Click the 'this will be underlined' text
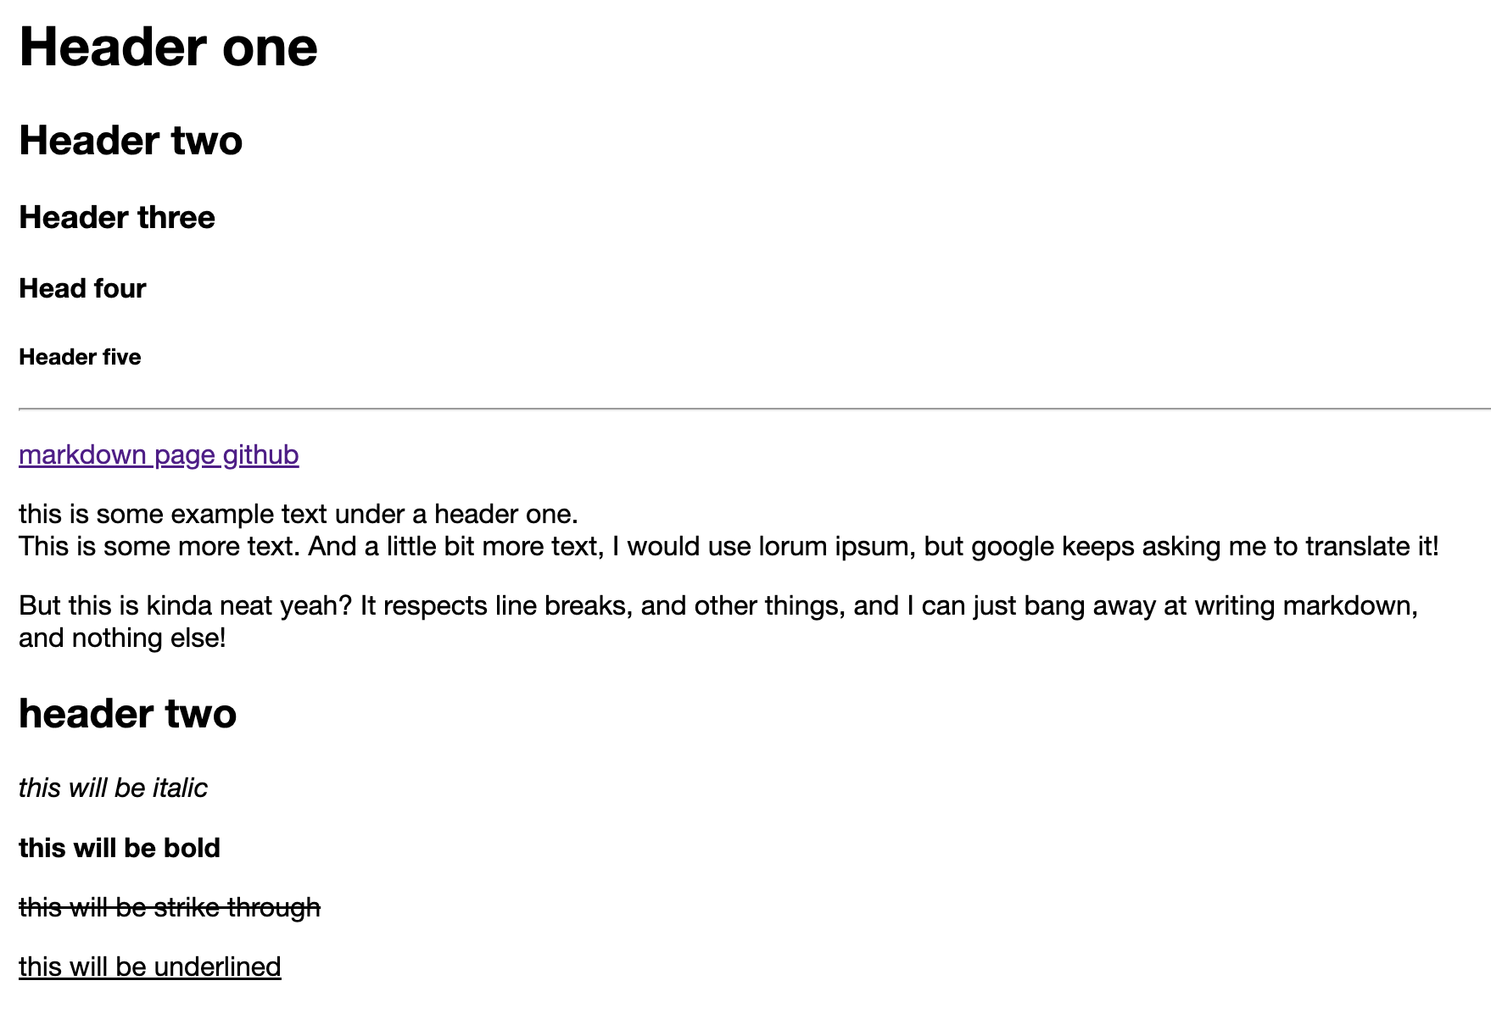 (x=150, y=967)
